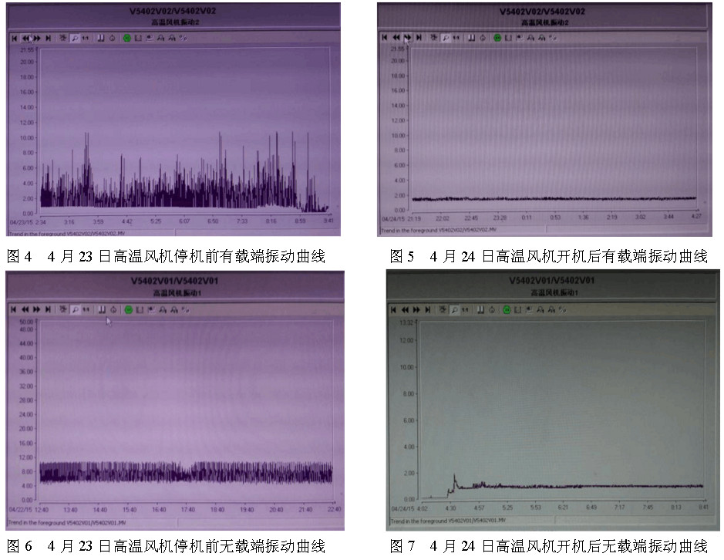Jump to first record in Figure 5 trend

pyautogui.click(x=385, y=38)
